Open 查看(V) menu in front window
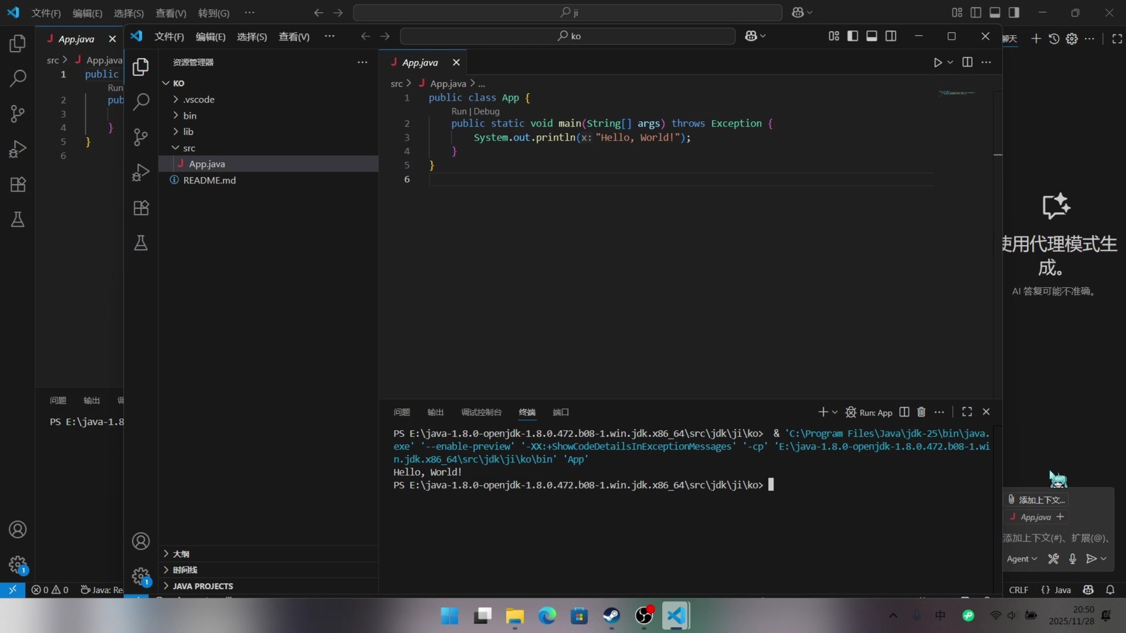 (x=294, y=37)
